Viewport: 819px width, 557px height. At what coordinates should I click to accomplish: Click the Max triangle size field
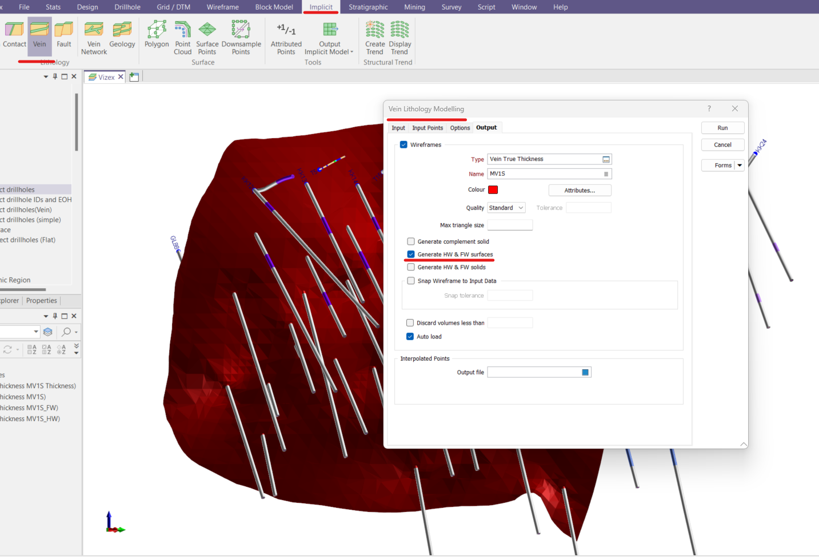510,225
